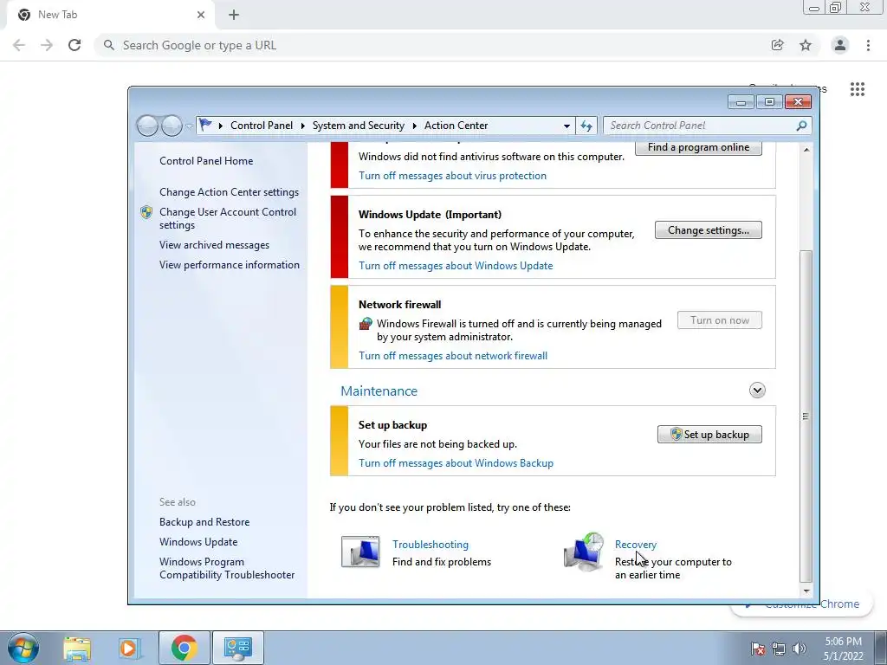Click the magnifier in Search Control Panel
Viewport: 887px width, 665px height.
801,126
